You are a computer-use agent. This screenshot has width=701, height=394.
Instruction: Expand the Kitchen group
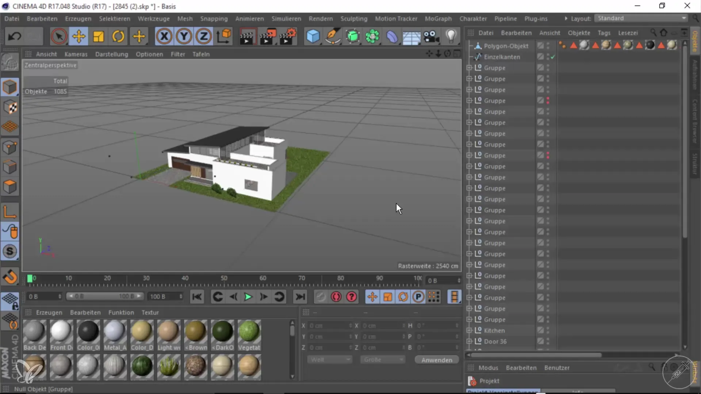coord(469,331)
